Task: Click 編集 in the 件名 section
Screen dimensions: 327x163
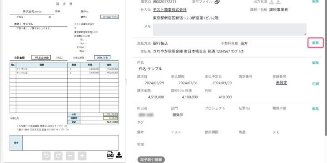Action: [x=316, y=63]
